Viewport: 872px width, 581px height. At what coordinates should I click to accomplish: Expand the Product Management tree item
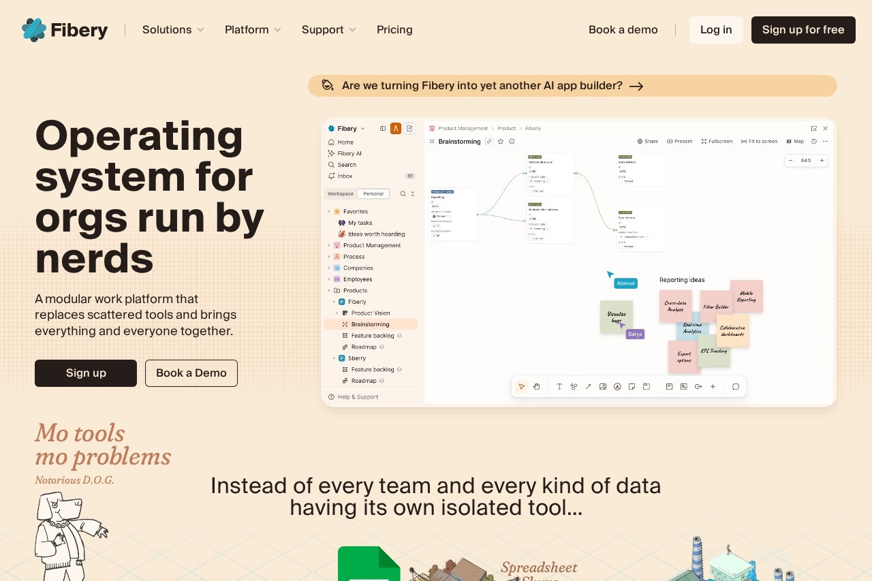(x=329, y=245)
